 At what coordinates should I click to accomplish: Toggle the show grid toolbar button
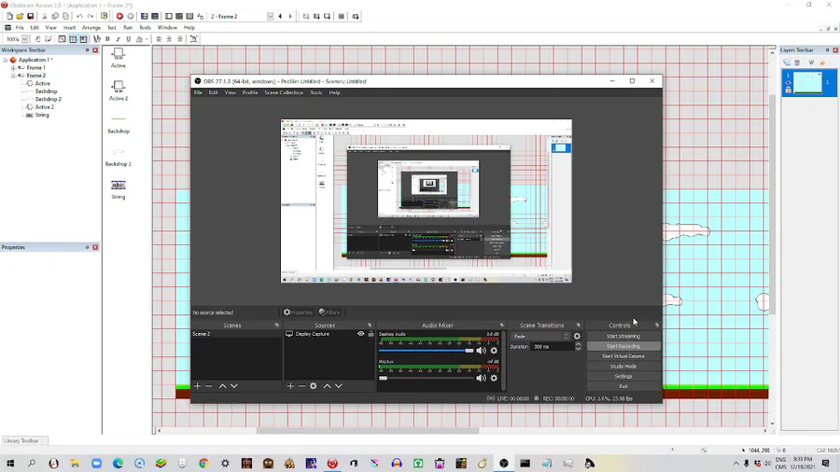coord(73,39)
